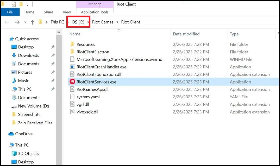
Task: Open Downloads in the navigation pane
Action: (28, 55)
